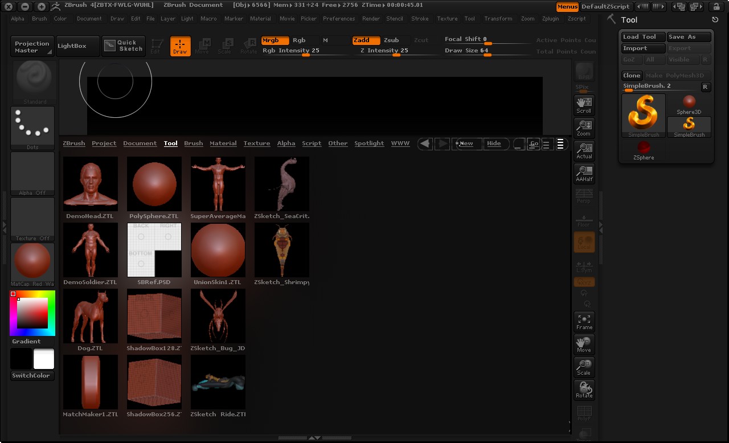Open the Dots stroke selector
This screenshot has height=443, width=729.
[x=32, y=128]
